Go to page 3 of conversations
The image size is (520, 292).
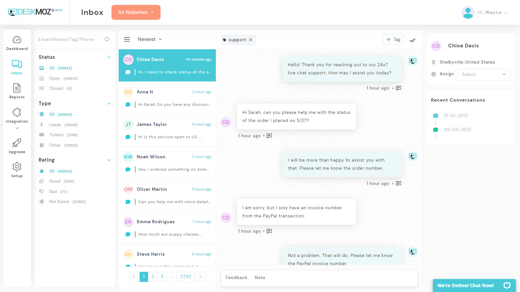(162, 277)
